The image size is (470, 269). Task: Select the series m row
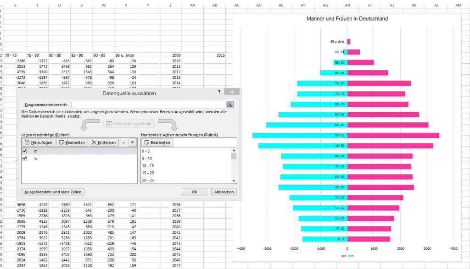[79, 151]
